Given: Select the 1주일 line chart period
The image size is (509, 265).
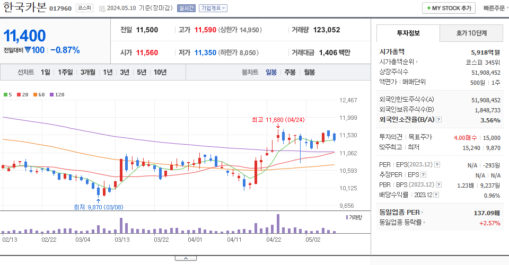Looking at the screenshot, I should [65, 72].
